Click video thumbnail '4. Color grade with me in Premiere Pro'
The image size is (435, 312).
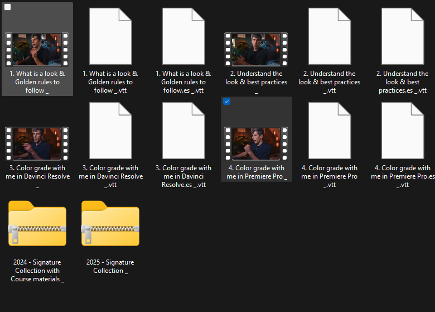click(256, 143)
